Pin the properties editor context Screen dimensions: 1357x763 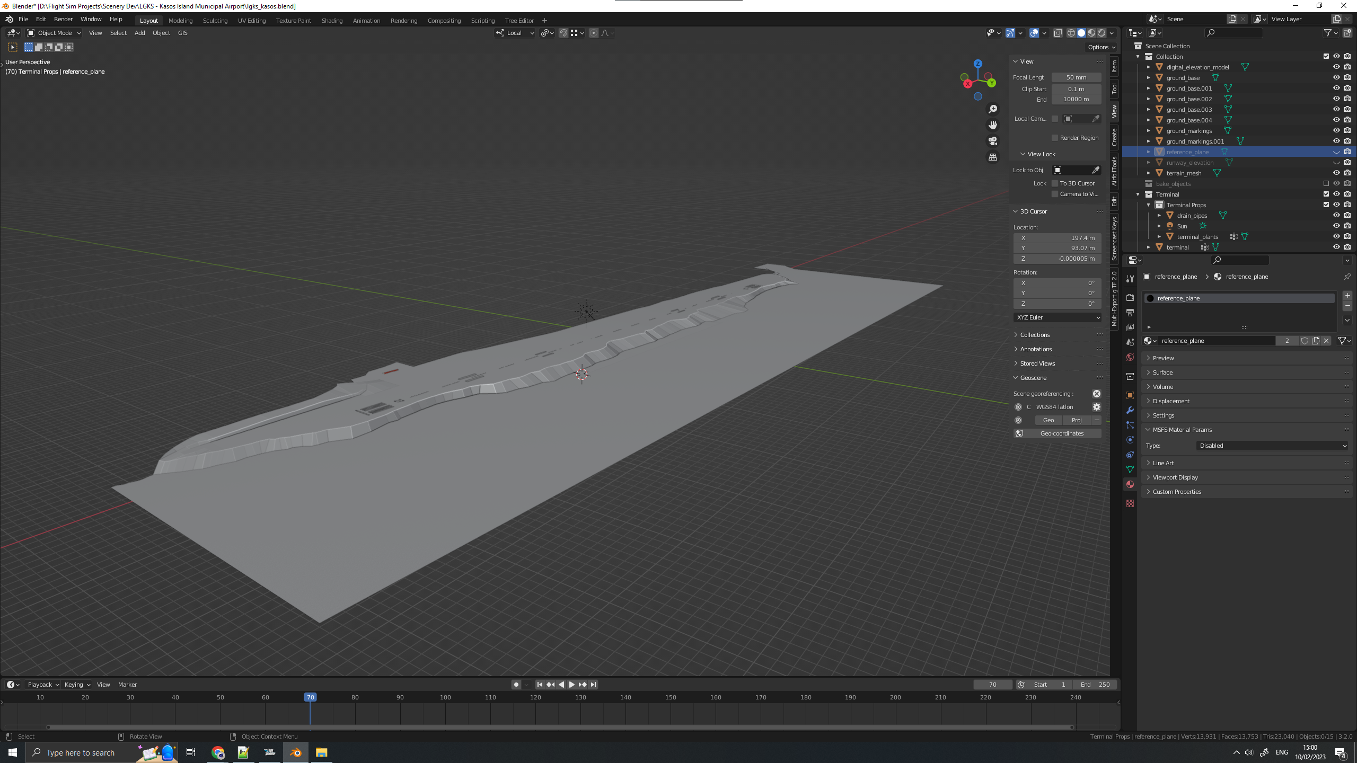coord(1347,277)
